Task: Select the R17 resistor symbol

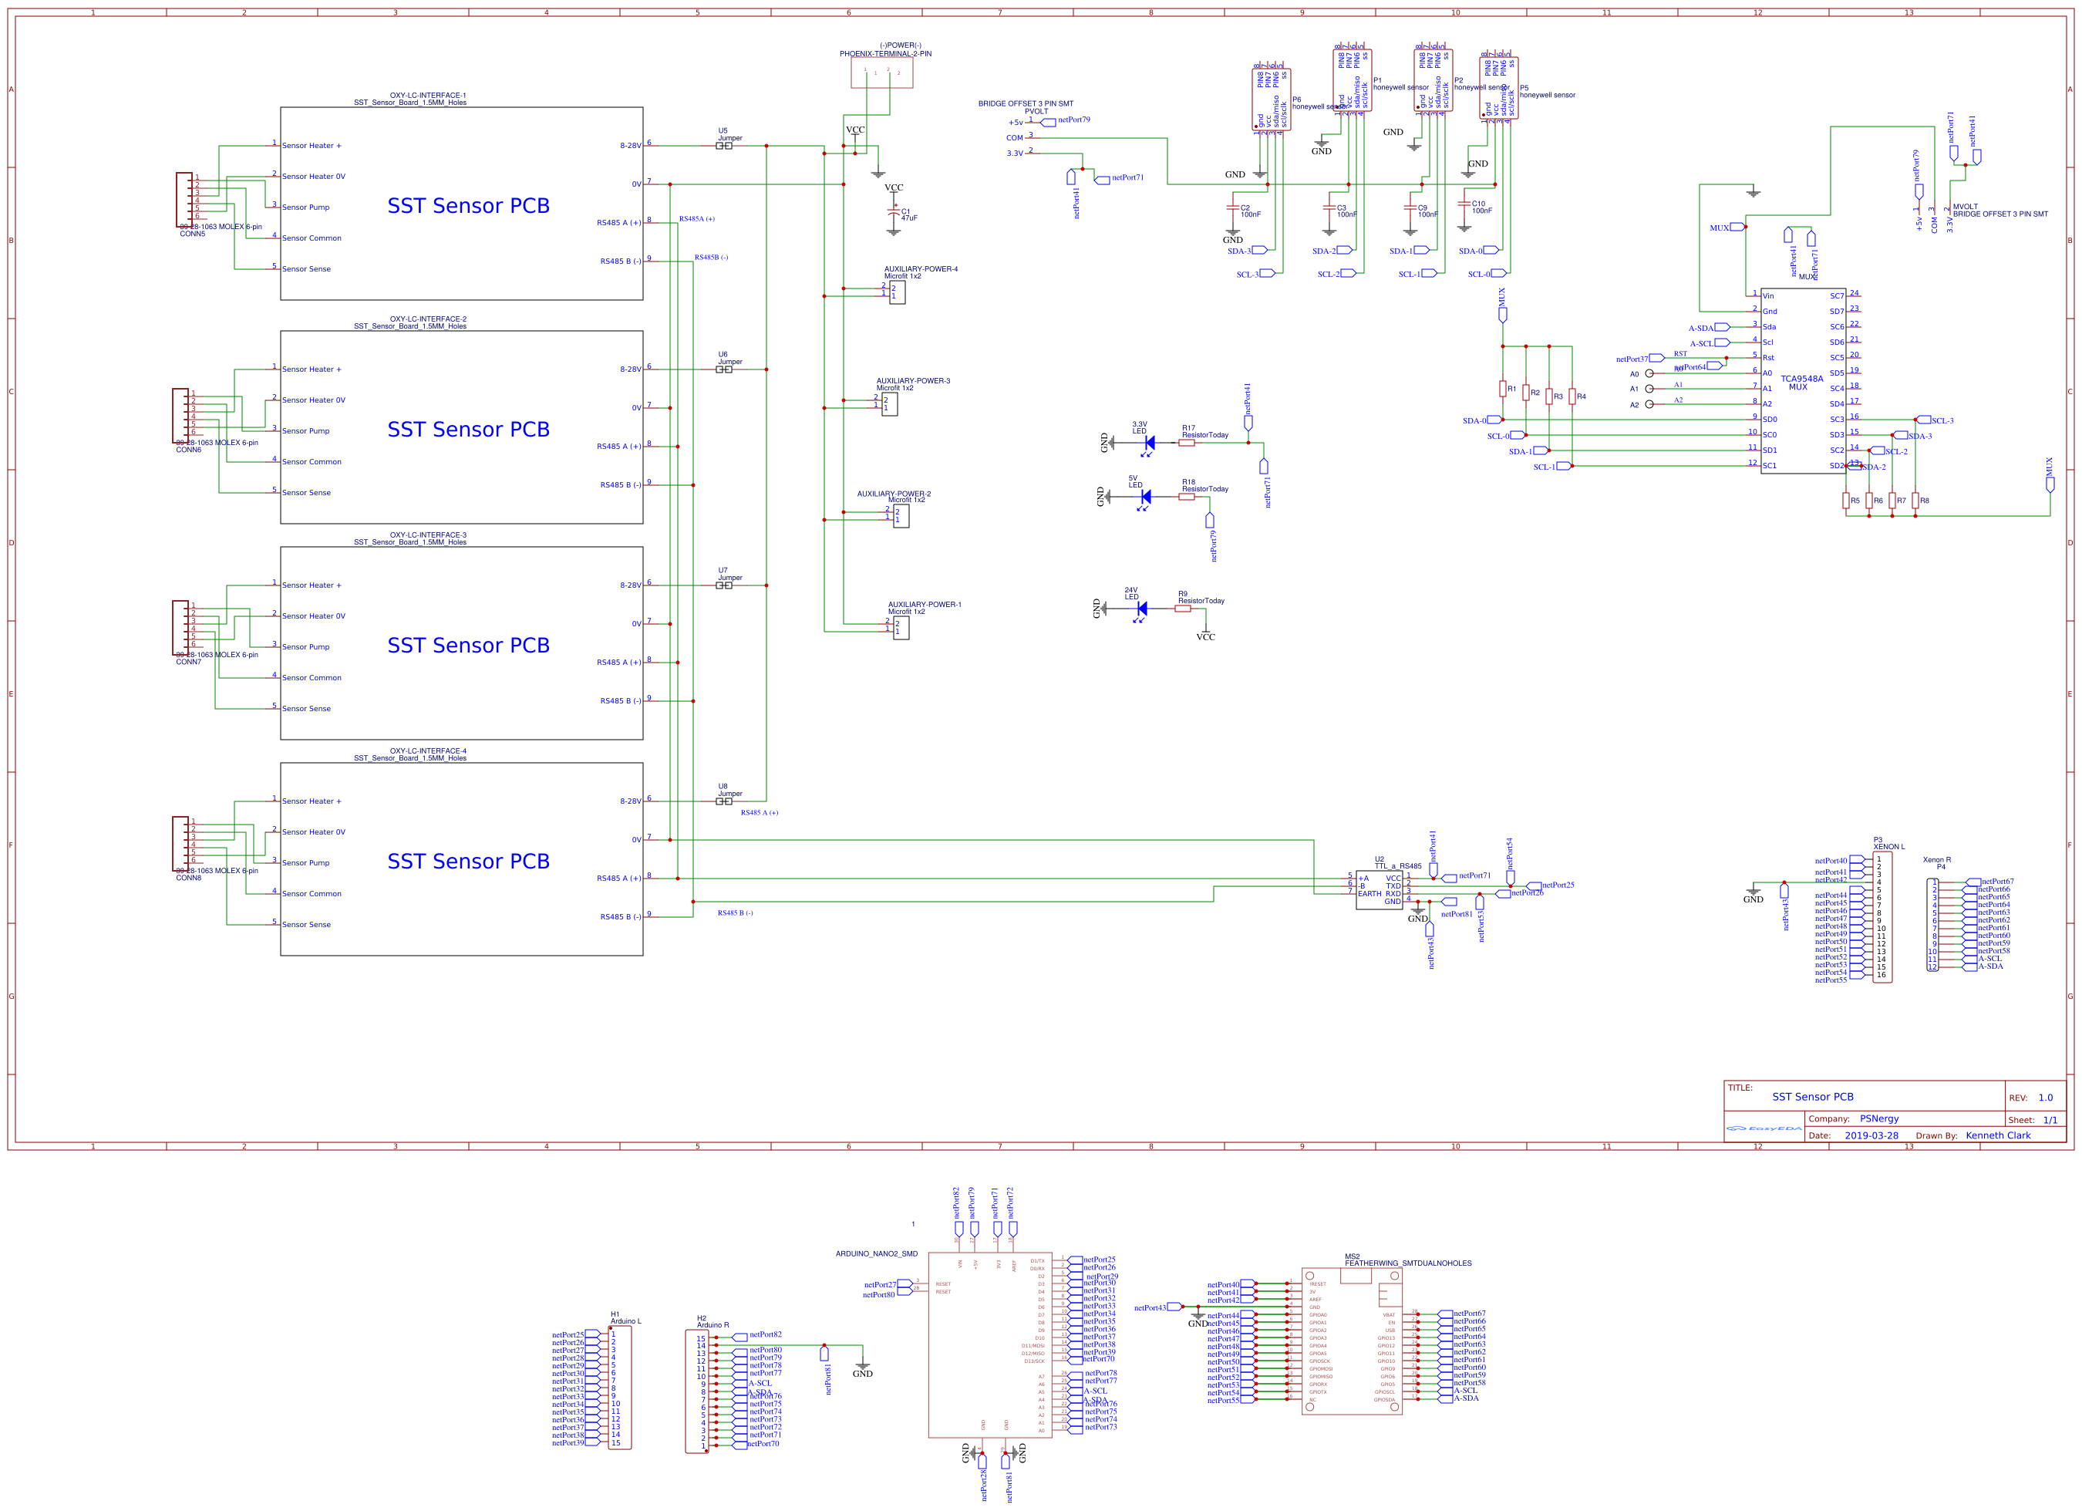Action: pyautogui.click(x=1186, y=443)
